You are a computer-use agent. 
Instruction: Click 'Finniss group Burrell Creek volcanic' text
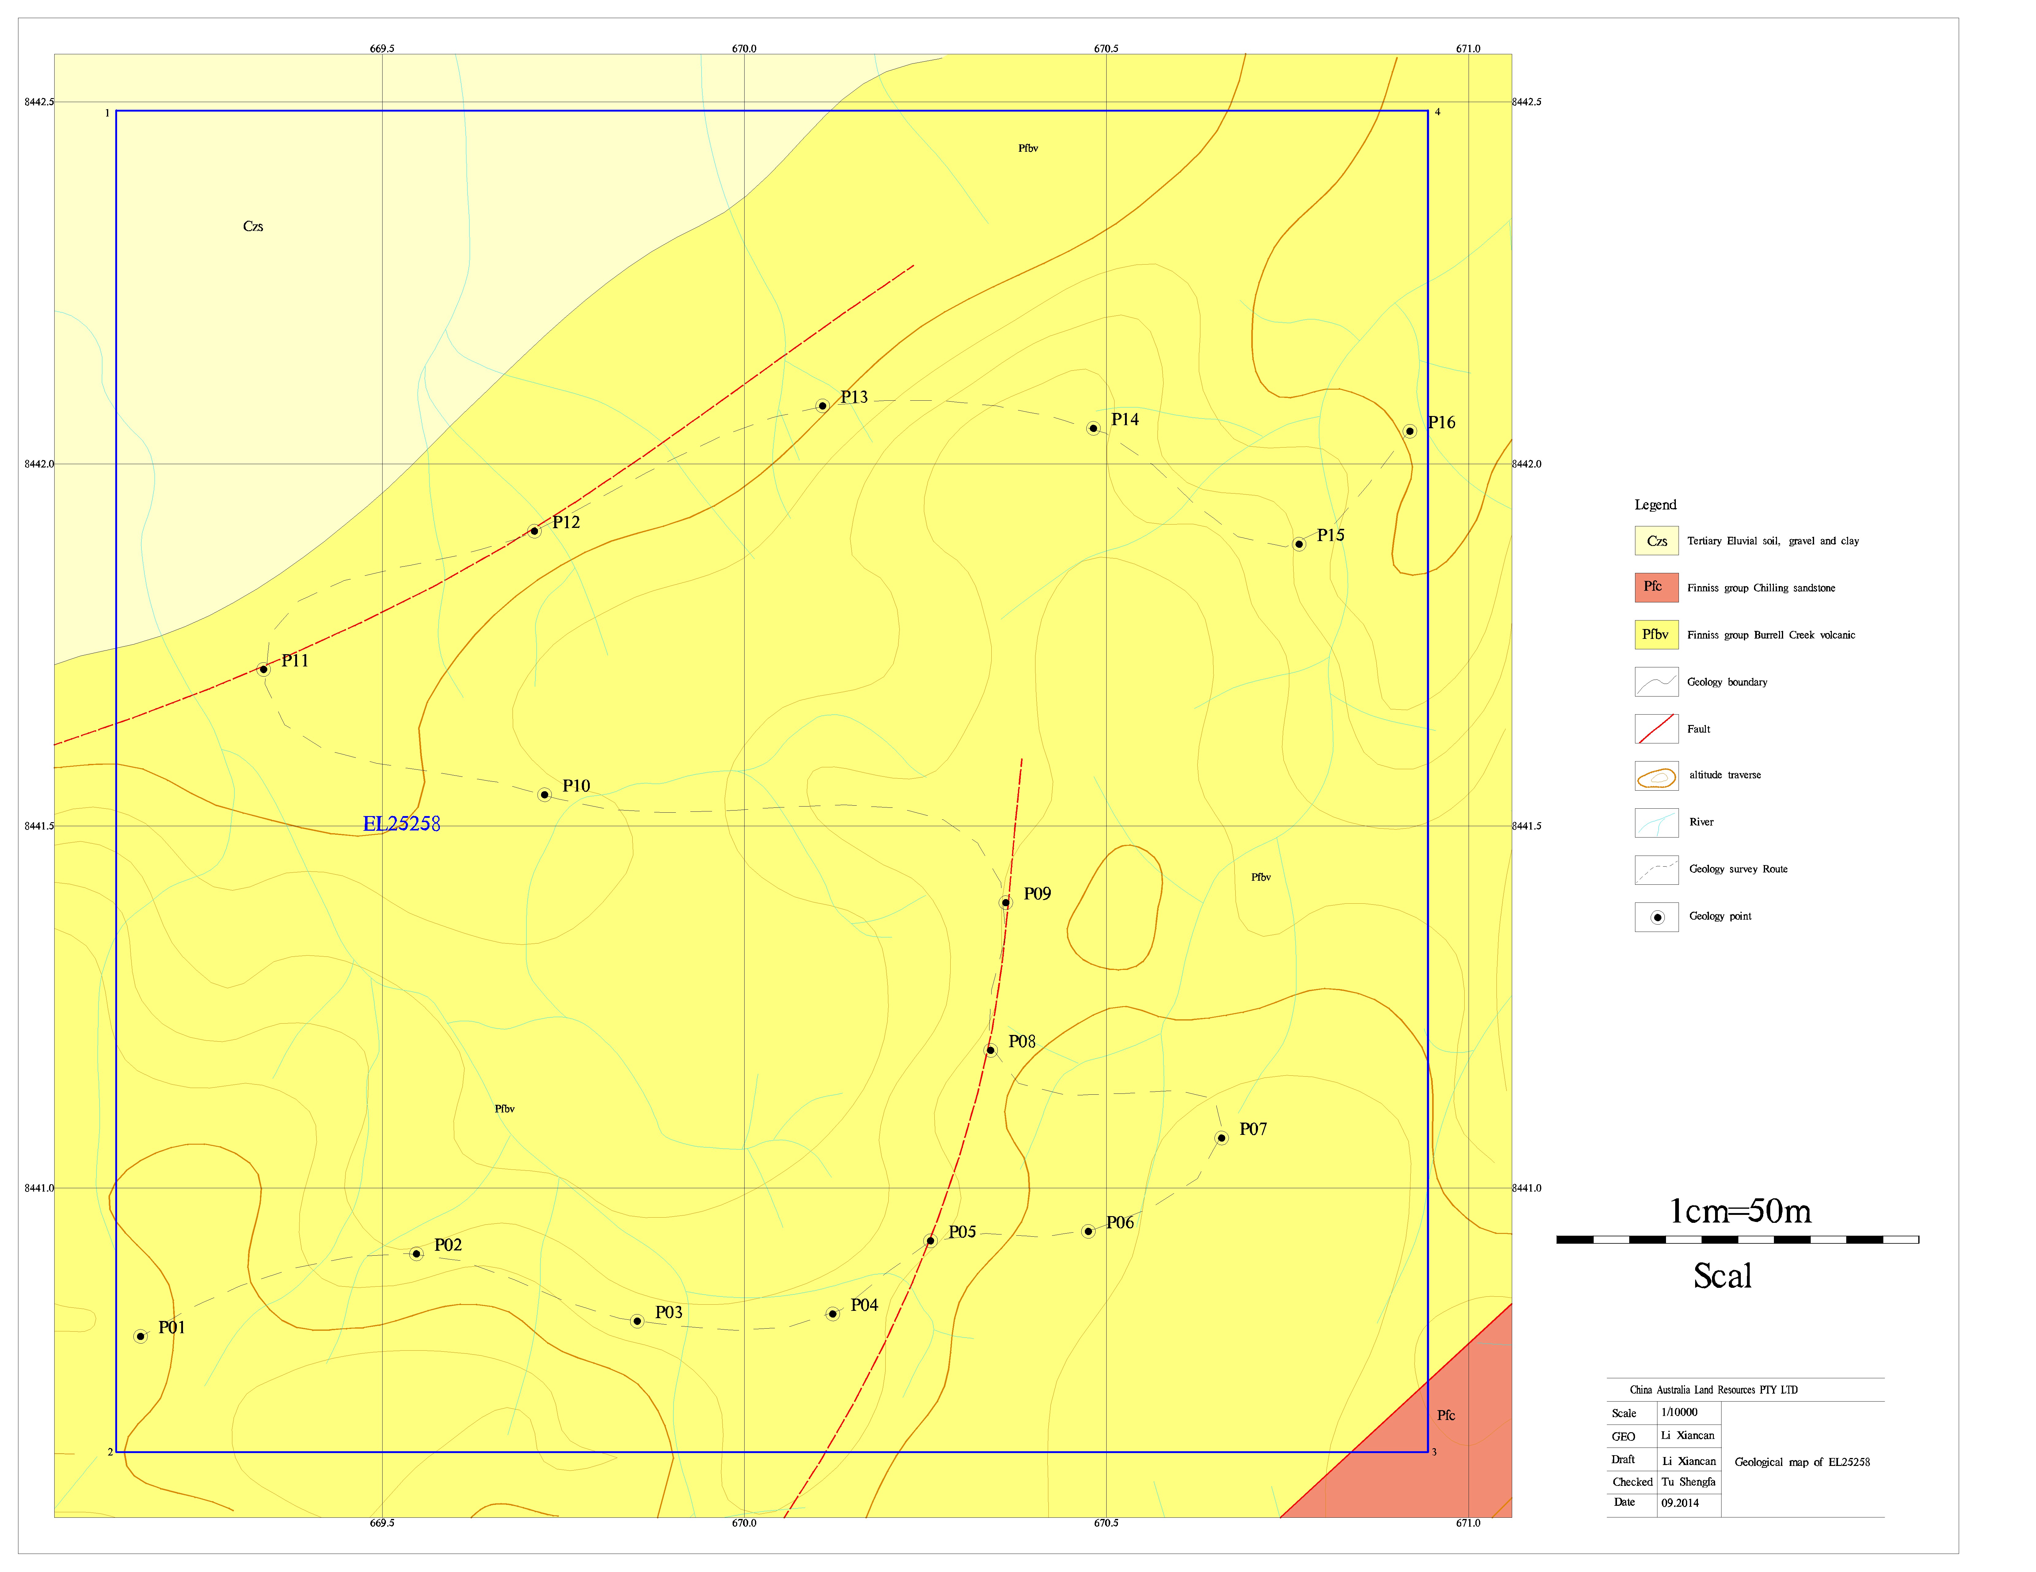coord(1771,635)
